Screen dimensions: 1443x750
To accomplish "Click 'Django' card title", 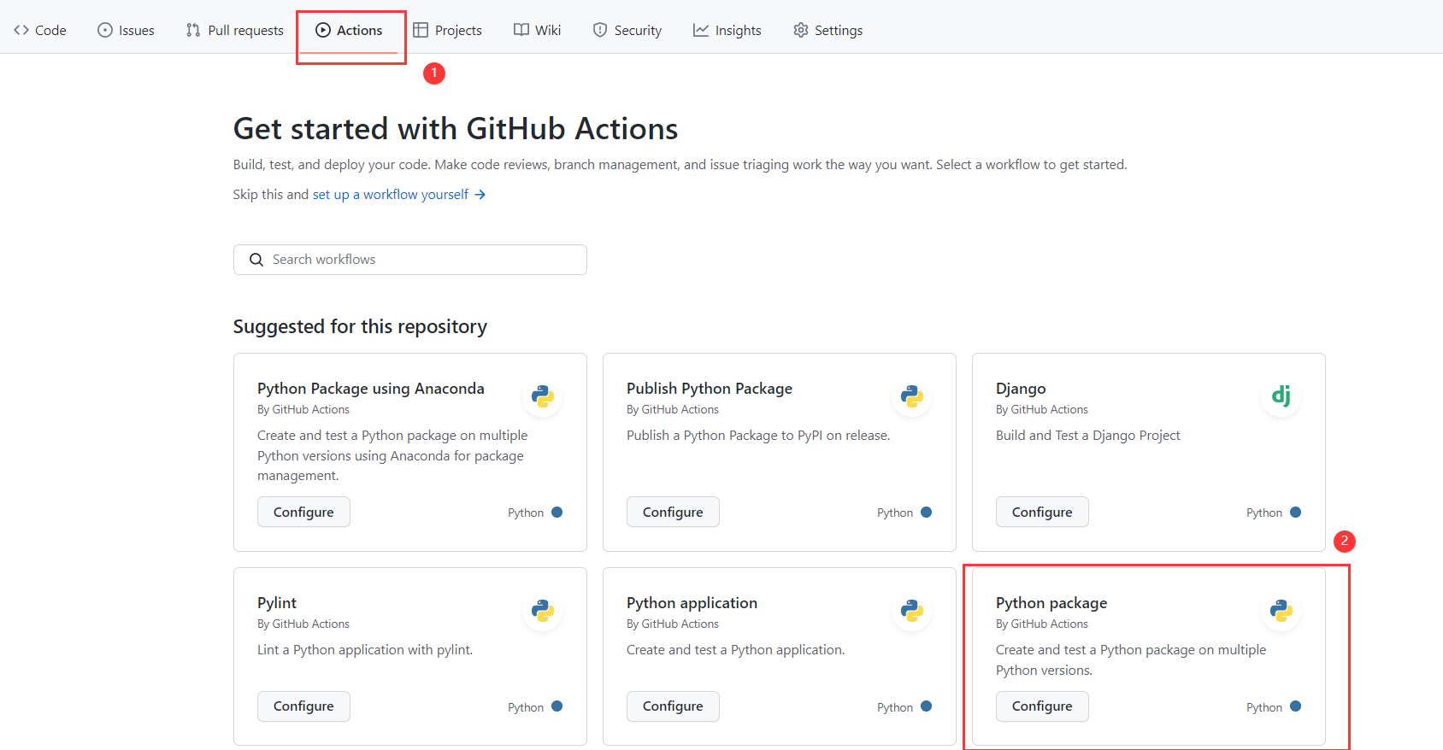I will 1021,389.
